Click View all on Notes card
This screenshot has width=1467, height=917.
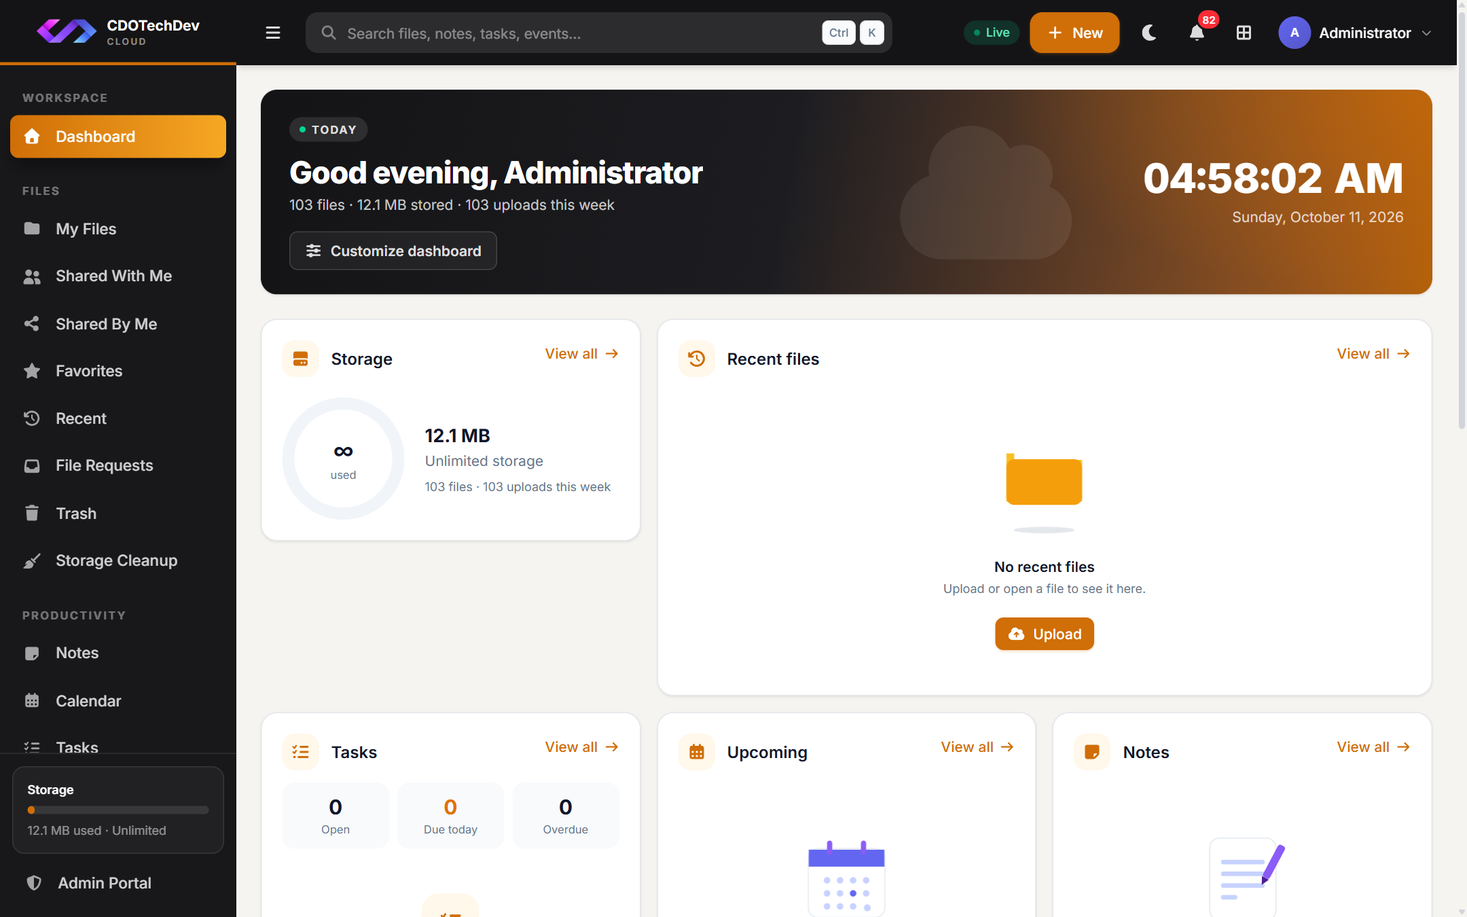(x=1373, y=747)
